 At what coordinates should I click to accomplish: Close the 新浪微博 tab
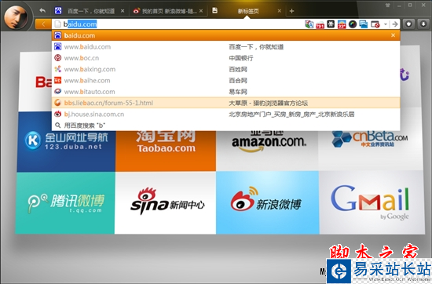[x=201, y=11]
